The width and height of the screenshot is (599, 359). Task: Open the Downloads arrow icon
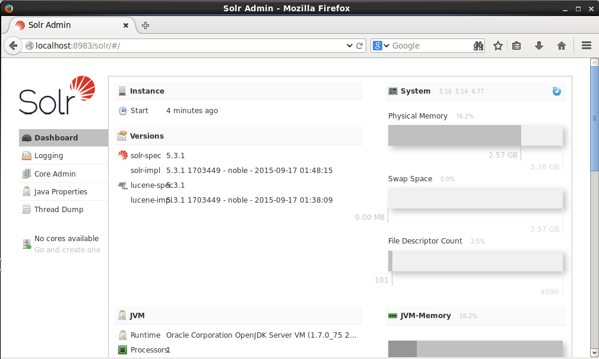(539, 46)
